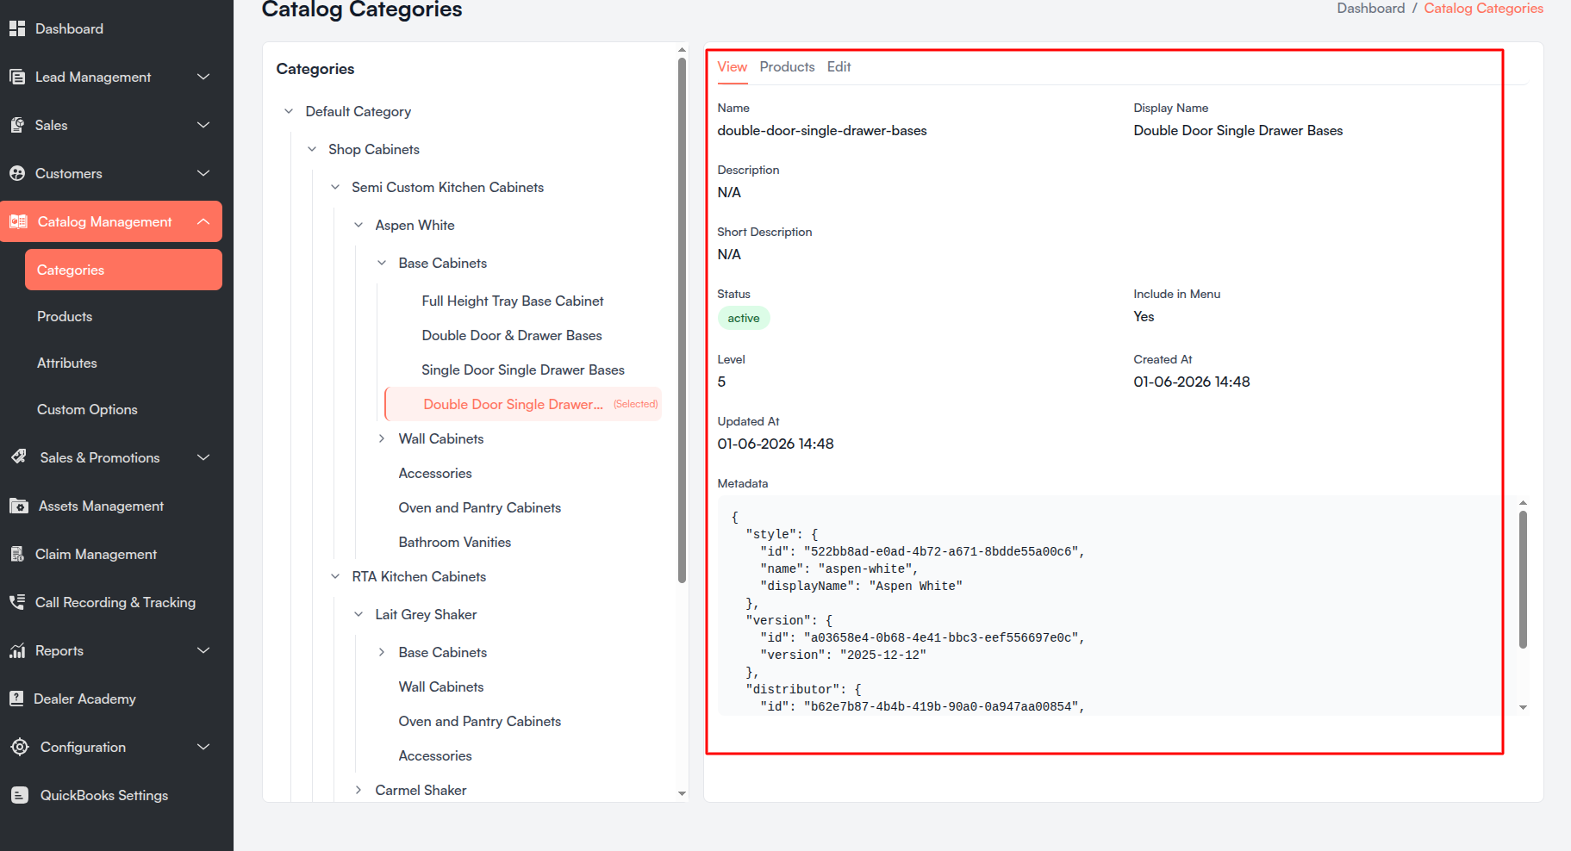Open the Edit tab

tap(838, 67)
